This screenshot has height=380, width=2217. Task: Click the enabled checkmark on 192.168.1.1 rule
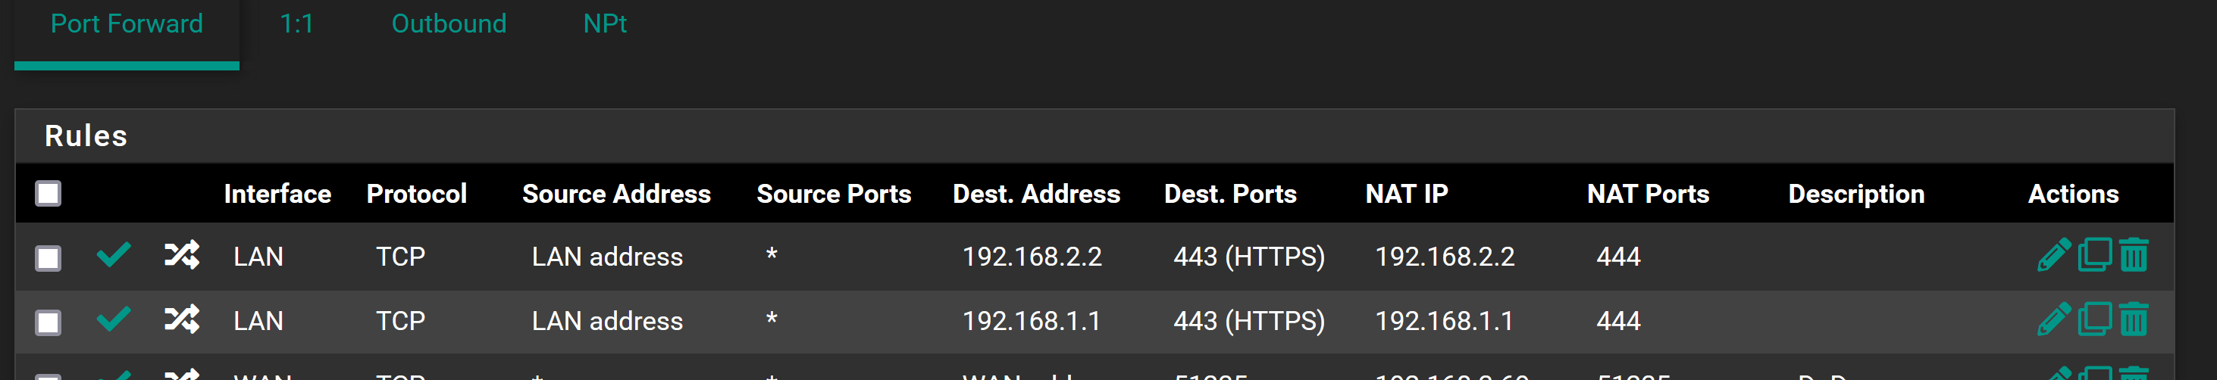[x=114, y=319]
